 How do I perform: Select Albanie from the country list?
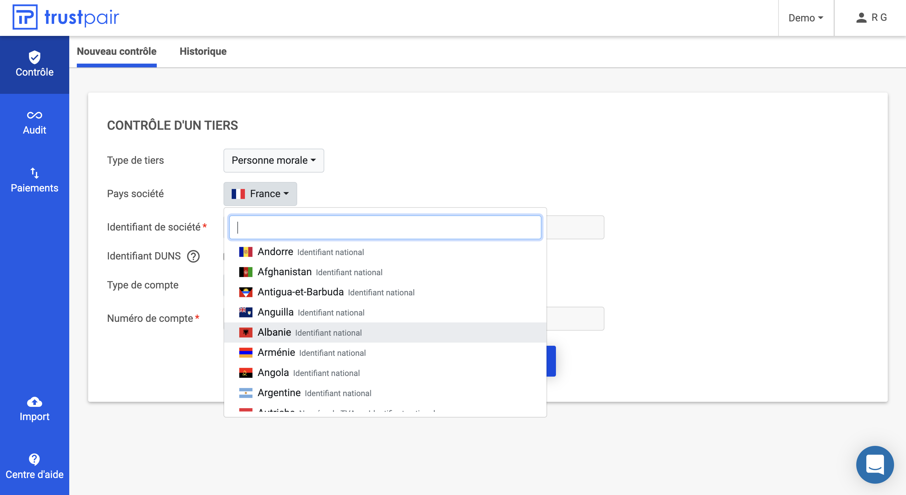[309, 332]
